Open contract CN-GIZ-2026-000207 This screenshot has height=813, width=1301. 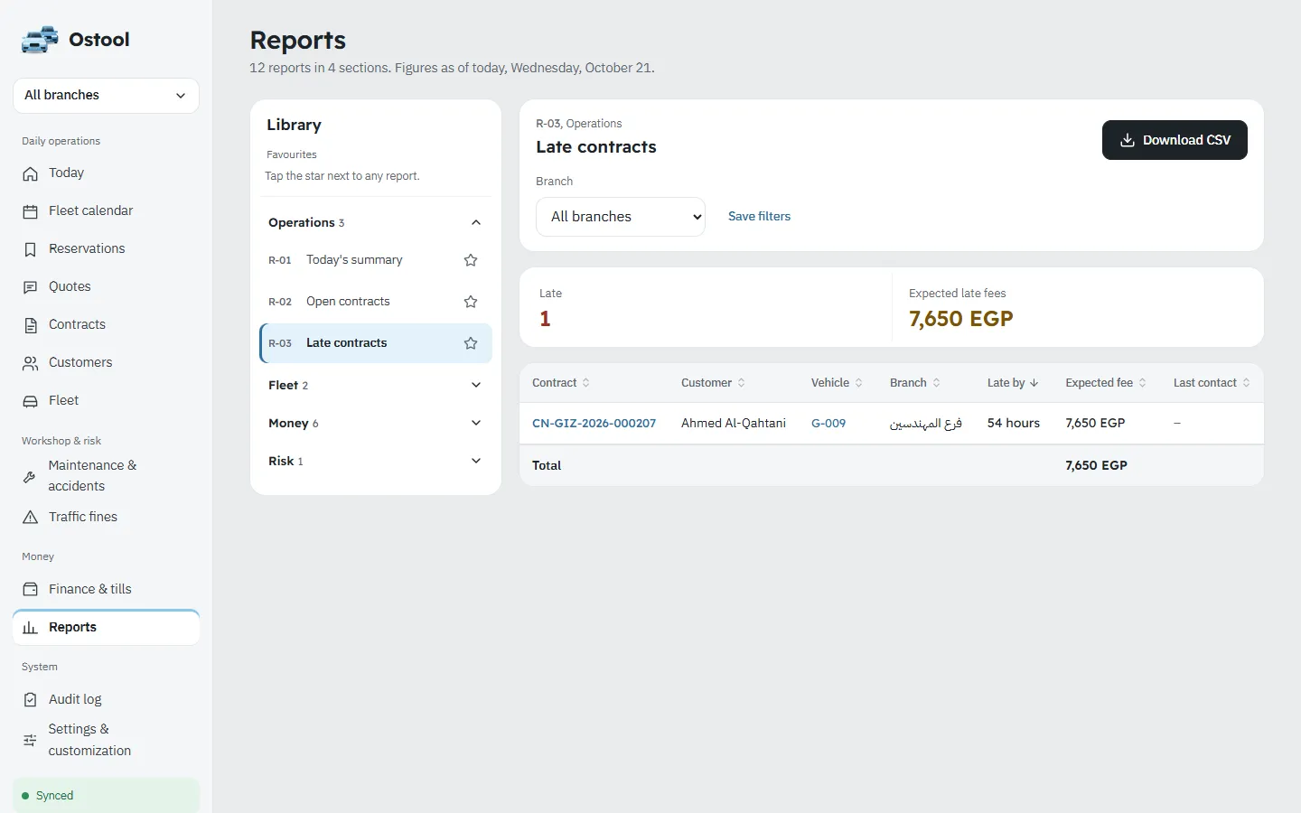pos(594,423)
